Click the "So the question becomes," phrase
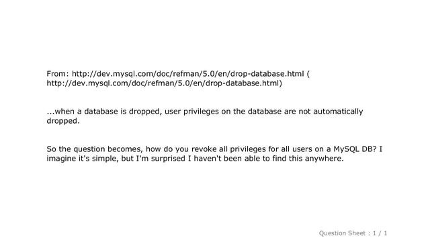This screenshot has height=242, width=430. pyautogui.click(x=95, y=149)
